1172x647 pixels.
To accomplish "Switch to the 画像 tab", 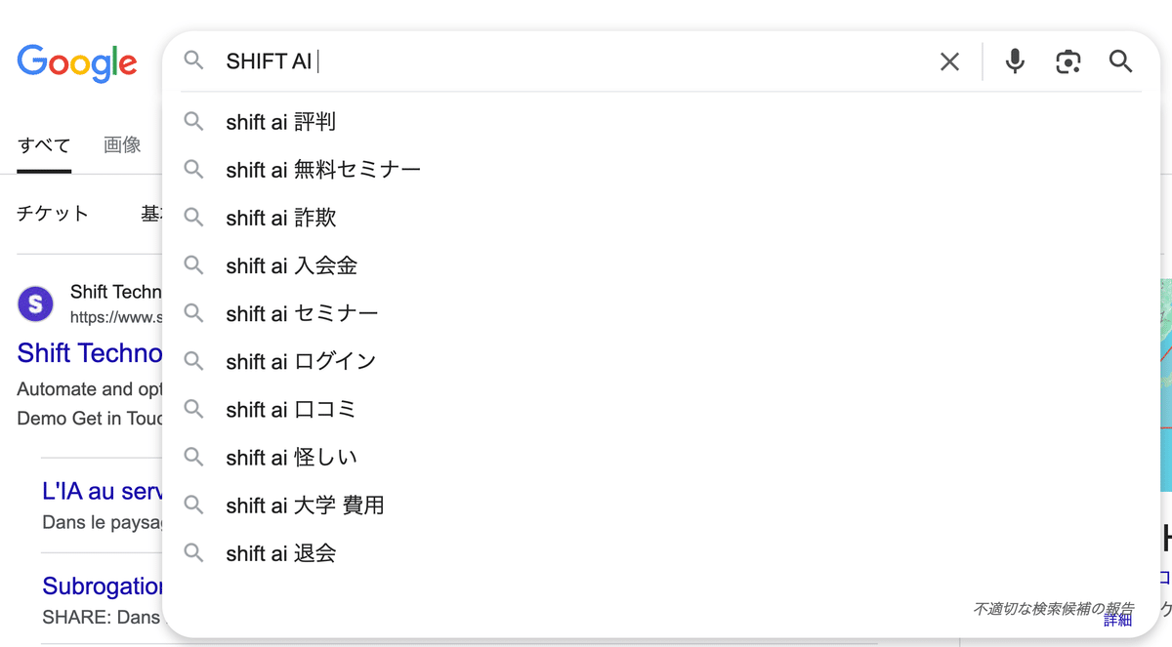I will point(122,145).
